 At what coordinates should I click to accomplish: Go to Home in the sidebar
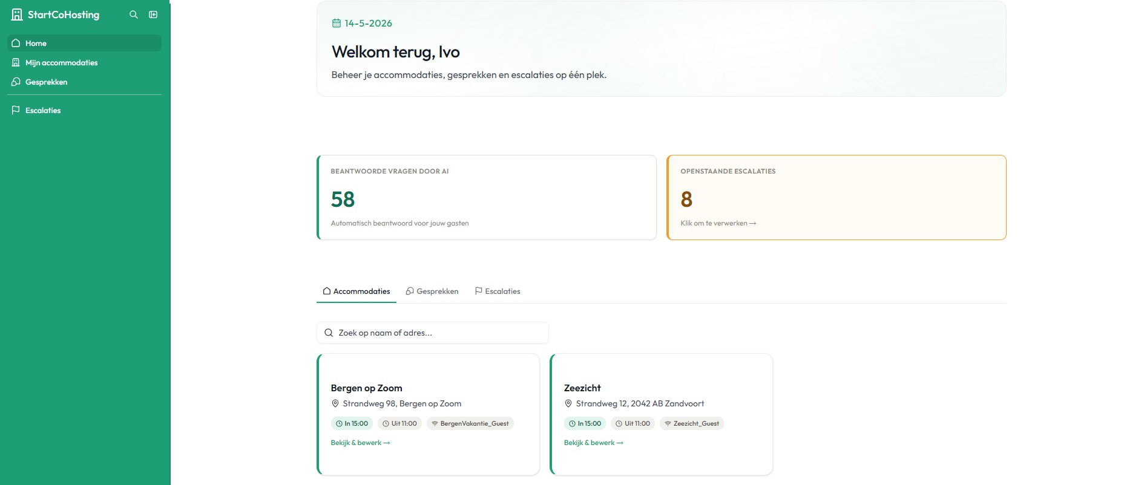pos(84,43)
